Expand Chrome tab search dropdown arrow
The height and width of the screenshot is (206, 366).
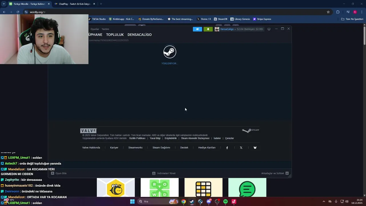tap(4, 4)
